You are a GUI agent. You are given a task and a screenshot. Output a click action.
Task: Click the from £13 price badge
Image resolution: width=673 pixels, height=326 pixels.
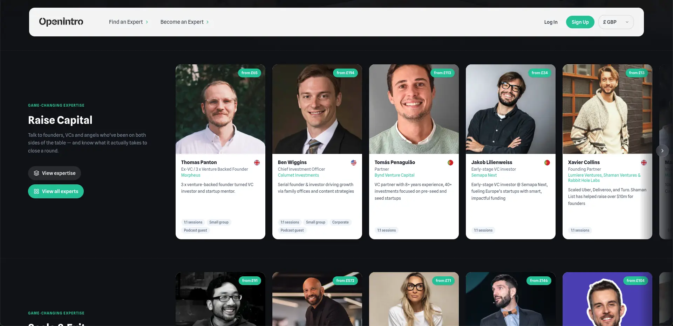[x=637, y=73]
